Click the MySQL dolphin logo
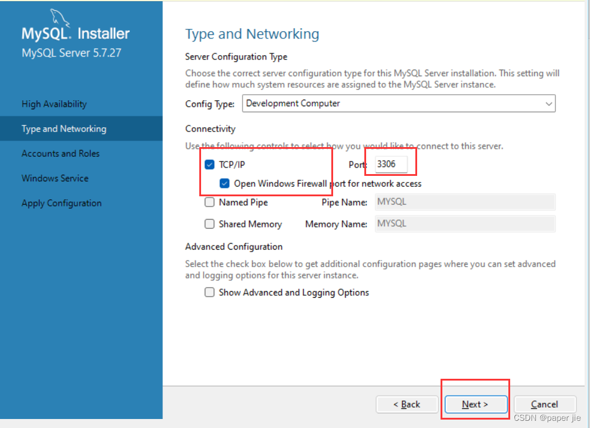 [60, 17]
